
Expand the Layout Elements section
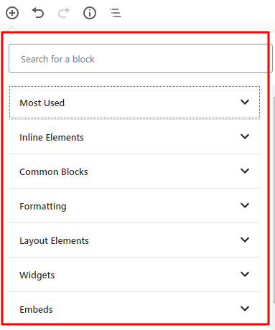pyautogui.click(x=134, y=240)
